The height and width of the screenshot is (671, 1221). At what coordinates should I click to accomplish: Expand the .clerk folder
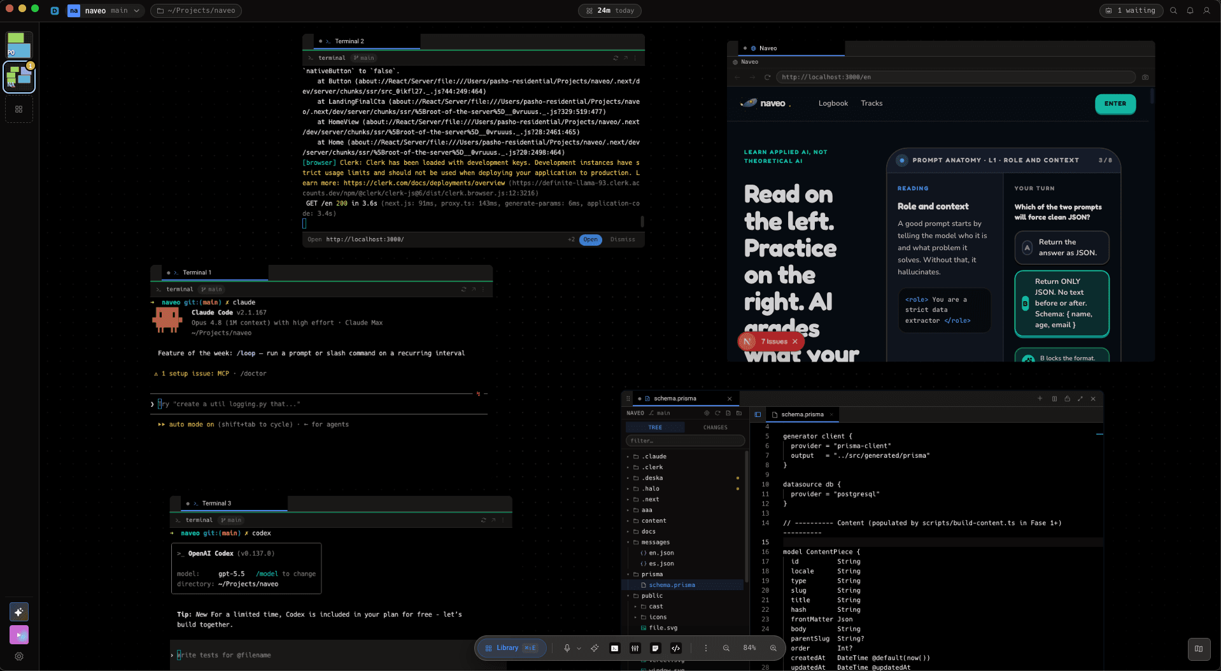point(681,467)
